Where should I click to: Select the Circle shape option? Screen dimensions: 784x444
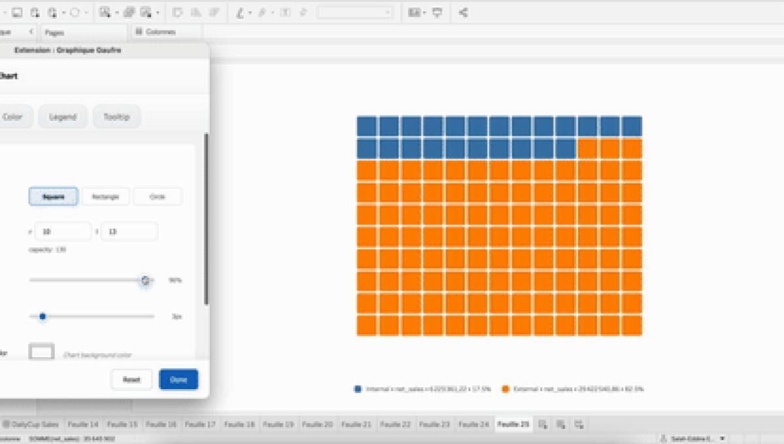coord(157,197)
